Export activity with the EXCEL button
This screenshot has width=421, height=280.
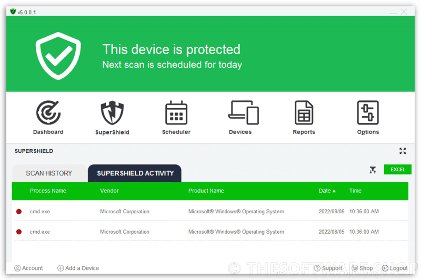(x=397, y=169)
